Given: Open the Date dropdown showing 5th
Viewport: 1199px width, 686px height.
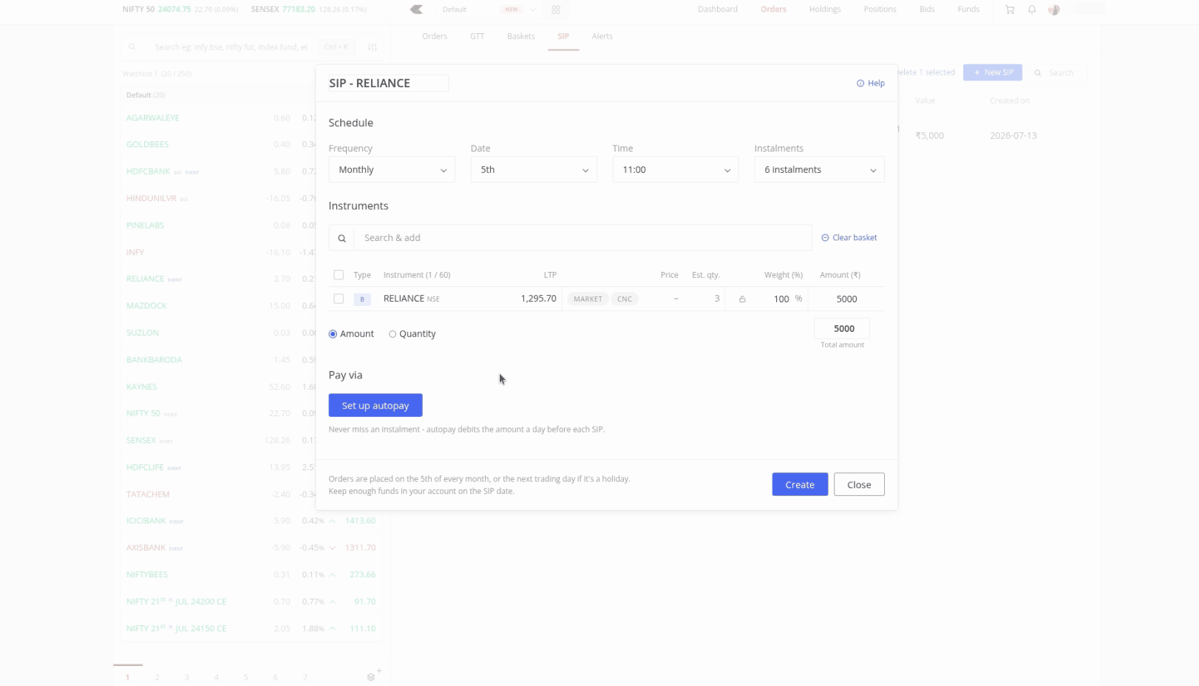Looking at the screenshot, I should (534, 170).
